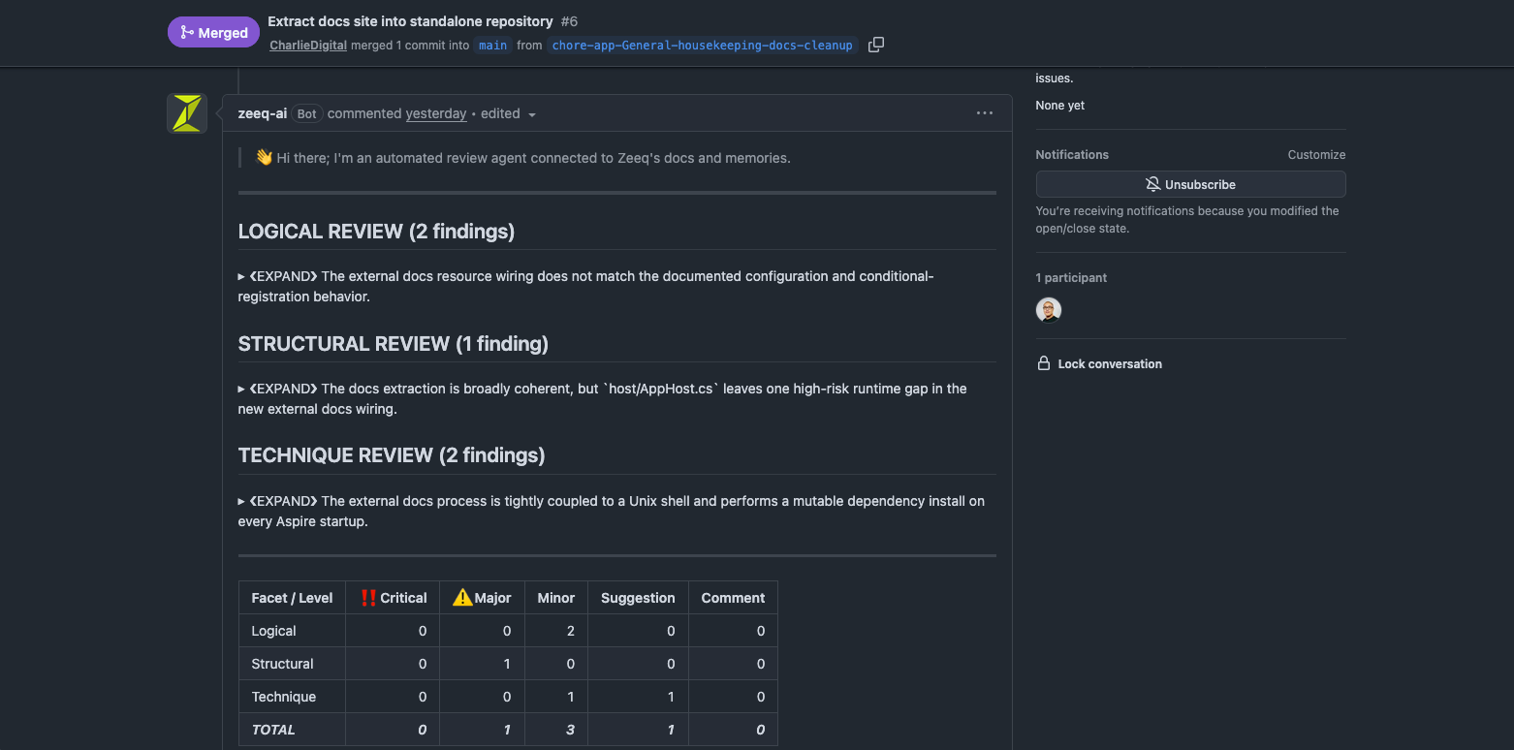Click the pull request title text
The image size is (1514, 750).
410,21
